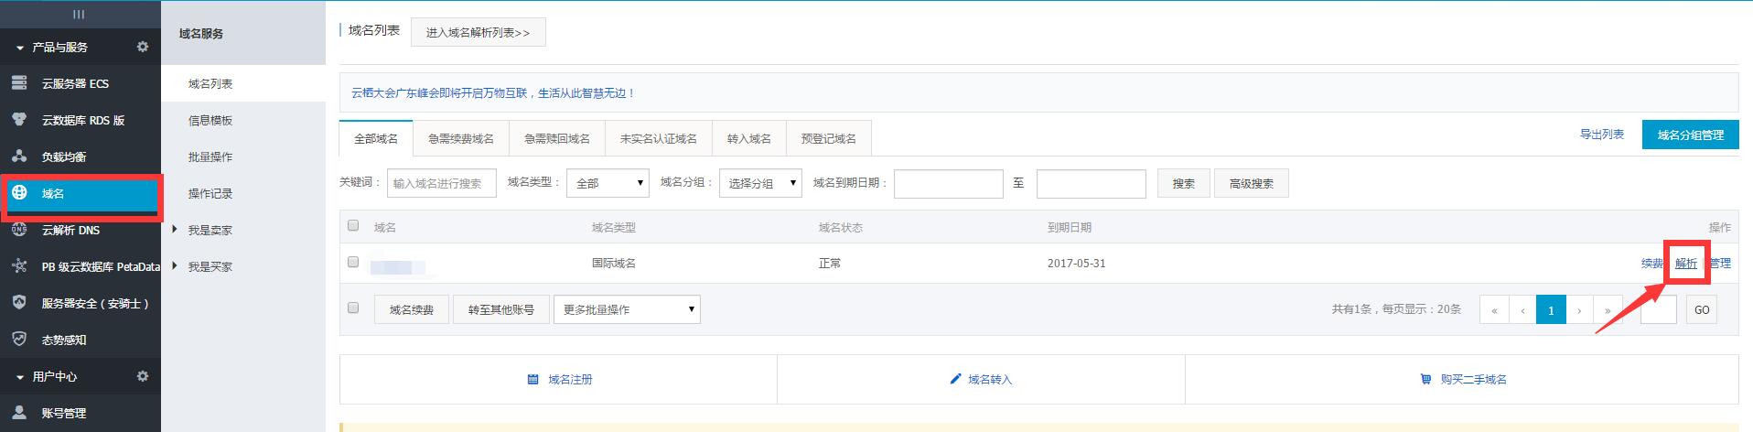The image size is (1753, 432).
Task: Click the 账号管理 person icon
Action: tap(19, 413)
